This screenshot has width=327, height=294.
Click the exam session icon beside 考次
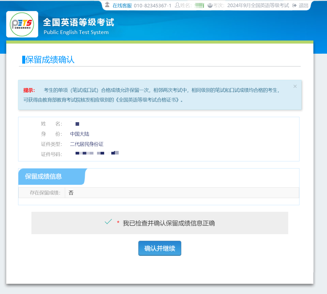coord(210,5)
